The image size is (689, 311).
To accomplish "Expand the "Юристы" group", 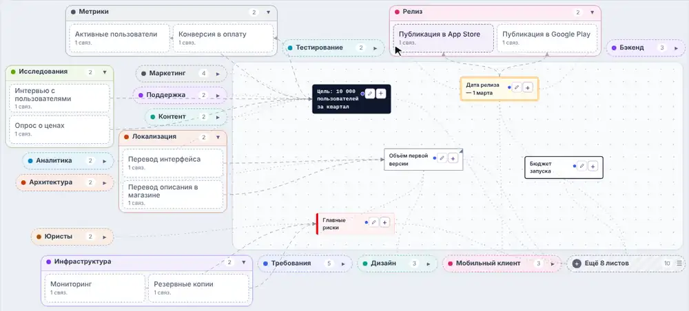I will (105, 237).
